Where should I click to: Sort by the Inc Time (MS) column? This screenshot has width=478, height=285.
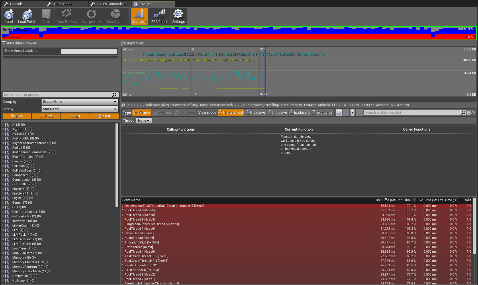[386, 200]
